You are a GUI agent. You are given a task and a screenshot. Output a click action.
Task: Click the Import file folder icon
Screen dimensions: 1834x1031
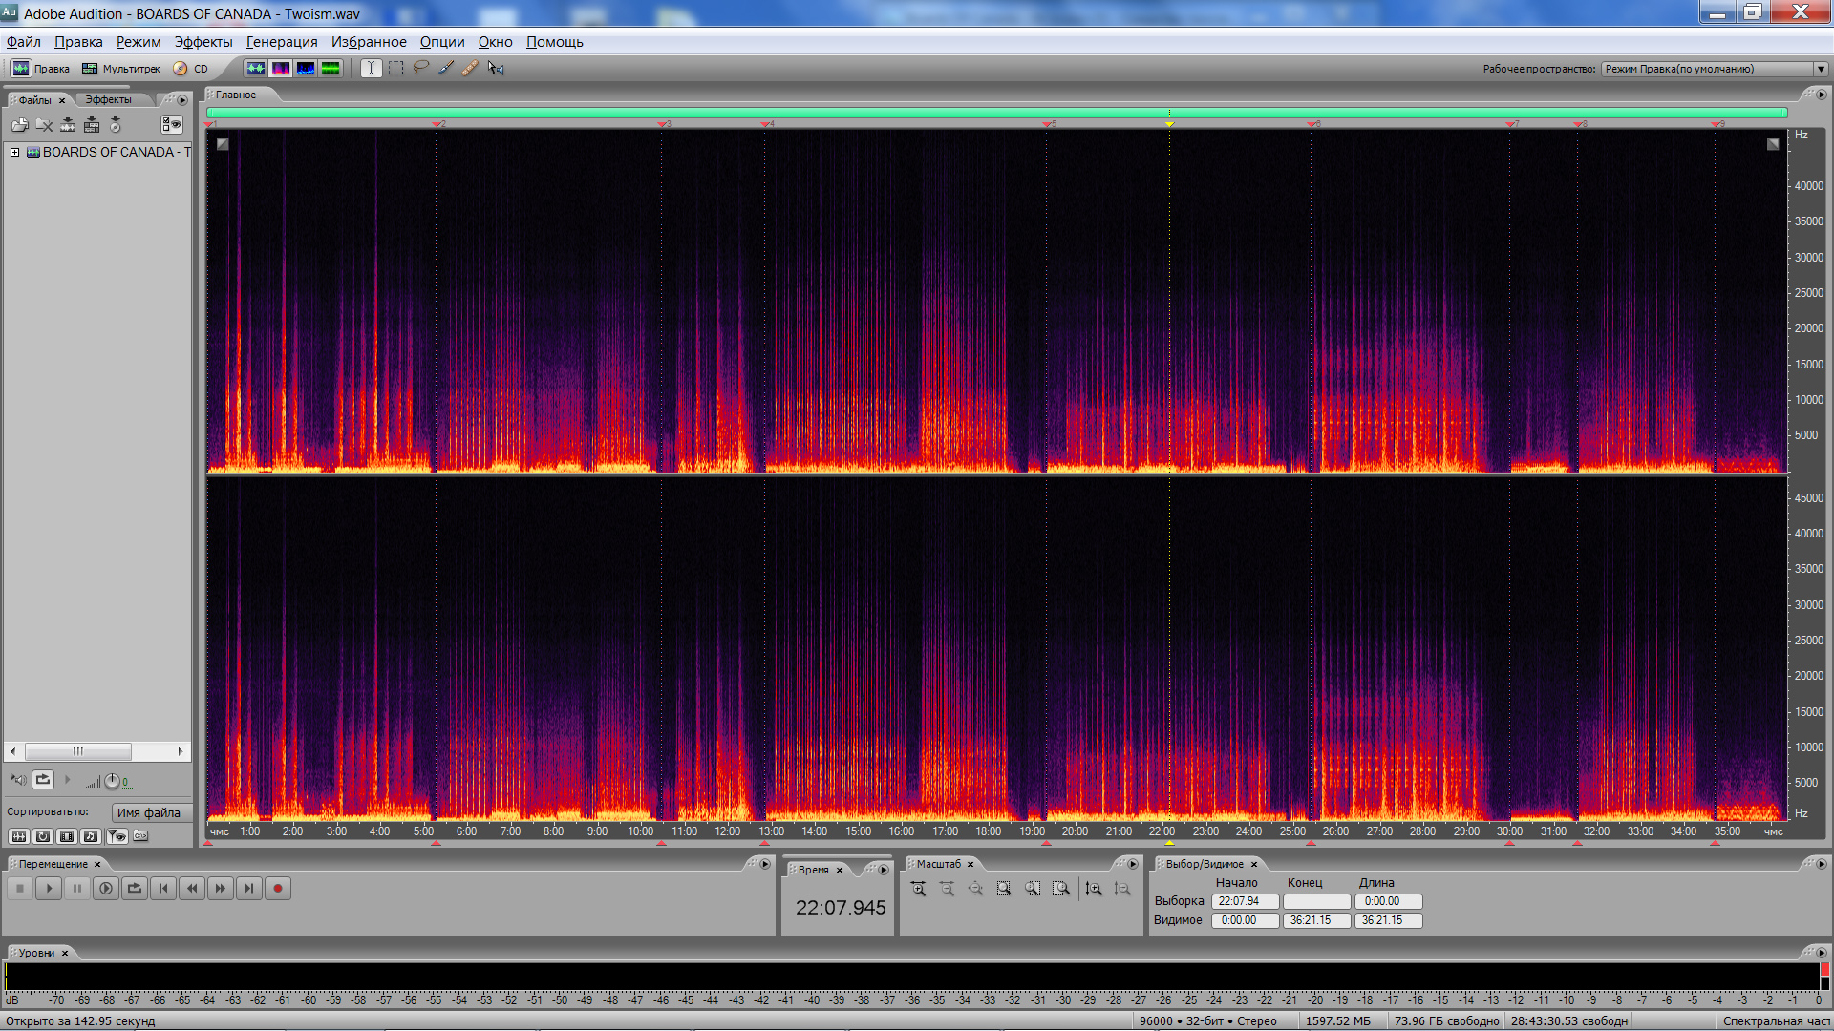[19, 125]
